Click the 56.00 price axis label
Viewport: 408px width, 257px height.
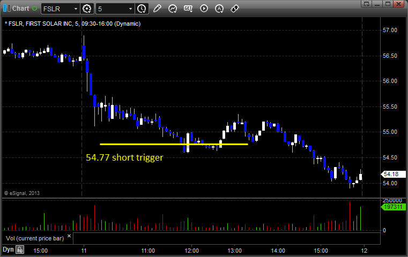tap(390, 81)
